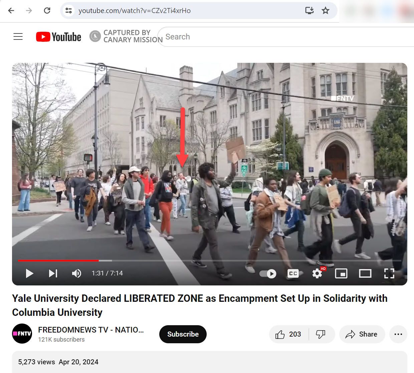
Task: Open video settings gear
Action: pyautogui.click(x=317, y=274)
